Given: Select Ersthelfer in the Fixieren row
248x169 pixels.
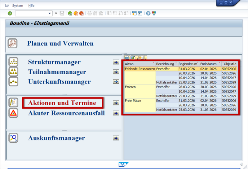Looking at the screenshot, I should (x=167, y=87).
